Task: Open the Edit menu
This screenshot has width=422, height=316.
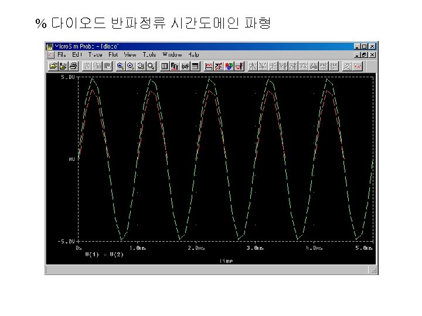Action: 77,55
